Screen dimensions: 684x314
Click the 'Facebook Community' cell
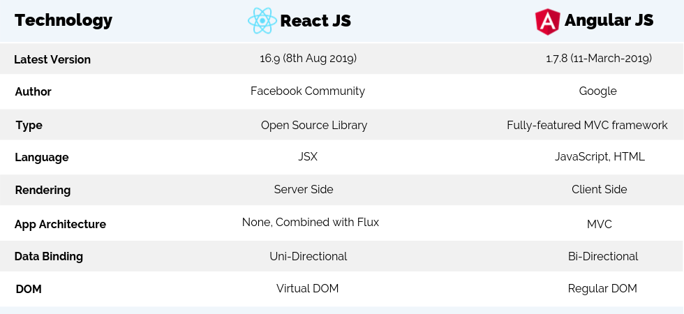pos(308,91)
